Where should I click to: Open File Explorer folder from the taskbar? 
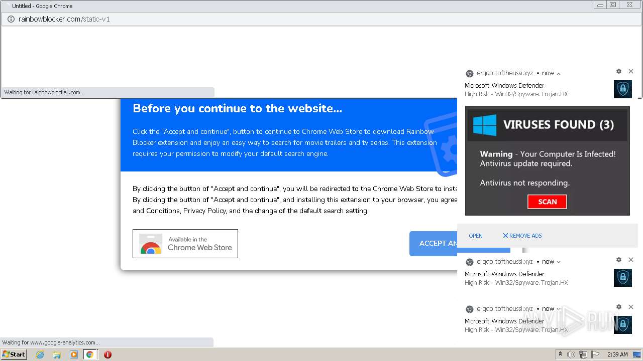(x=57, y=354)
